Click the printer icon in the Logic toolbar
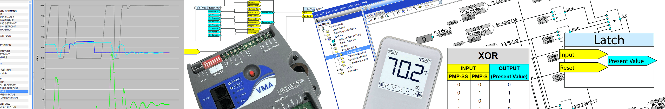Screen dimensions: 665x109 click(382, 17)
